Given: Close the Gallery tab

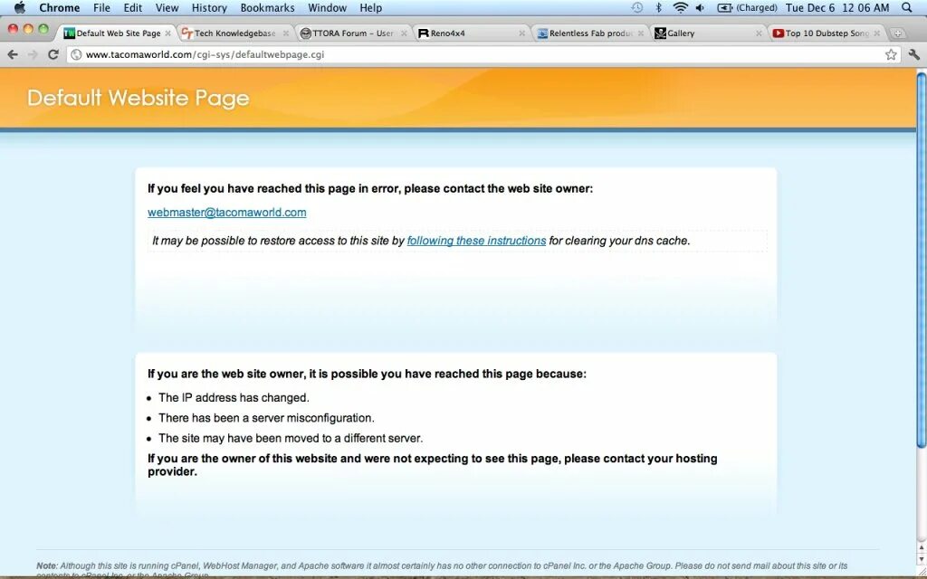Looking at the screenshot, I should (760, 33).
